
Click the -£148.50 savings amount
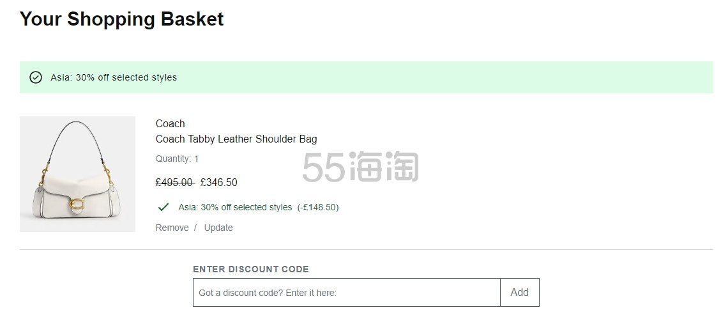pos(318,208)
